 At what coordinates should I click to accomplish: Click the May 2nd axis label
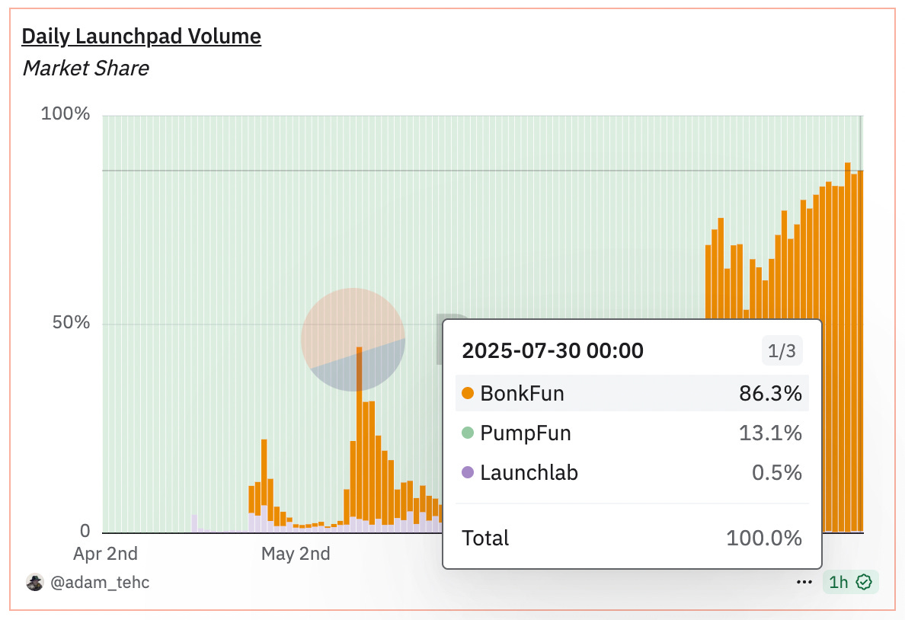pyautogui.click(x=296, y=554)
